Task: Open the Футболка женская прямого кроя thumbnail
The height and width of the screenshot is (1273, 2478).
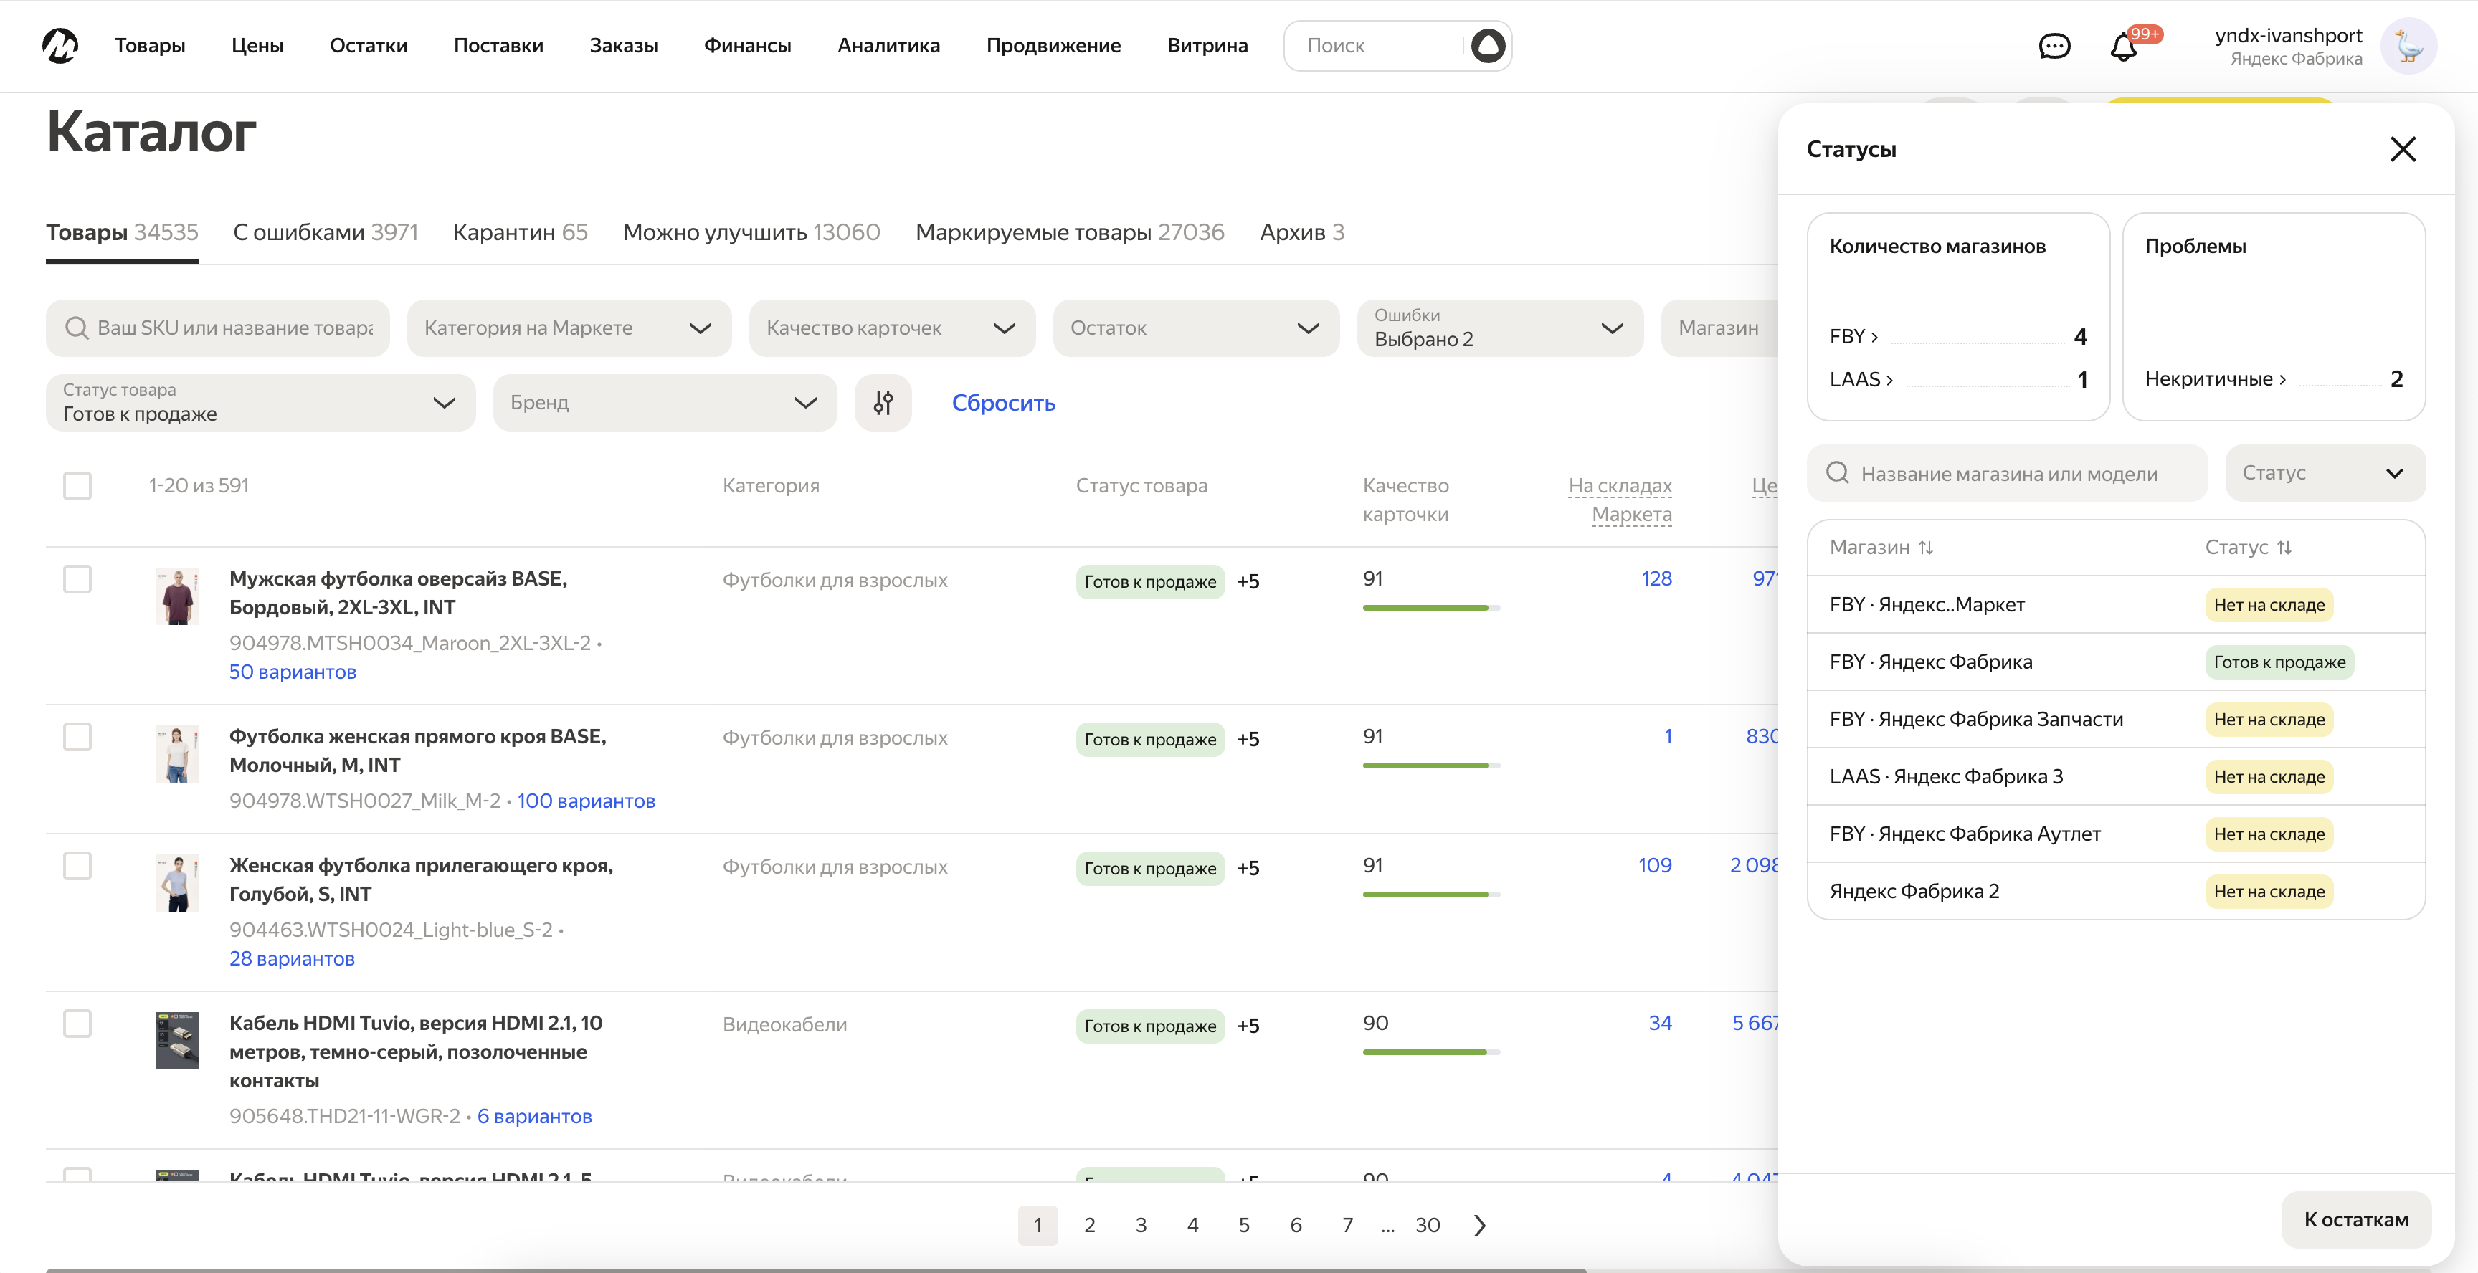Action: coord(177,754)
